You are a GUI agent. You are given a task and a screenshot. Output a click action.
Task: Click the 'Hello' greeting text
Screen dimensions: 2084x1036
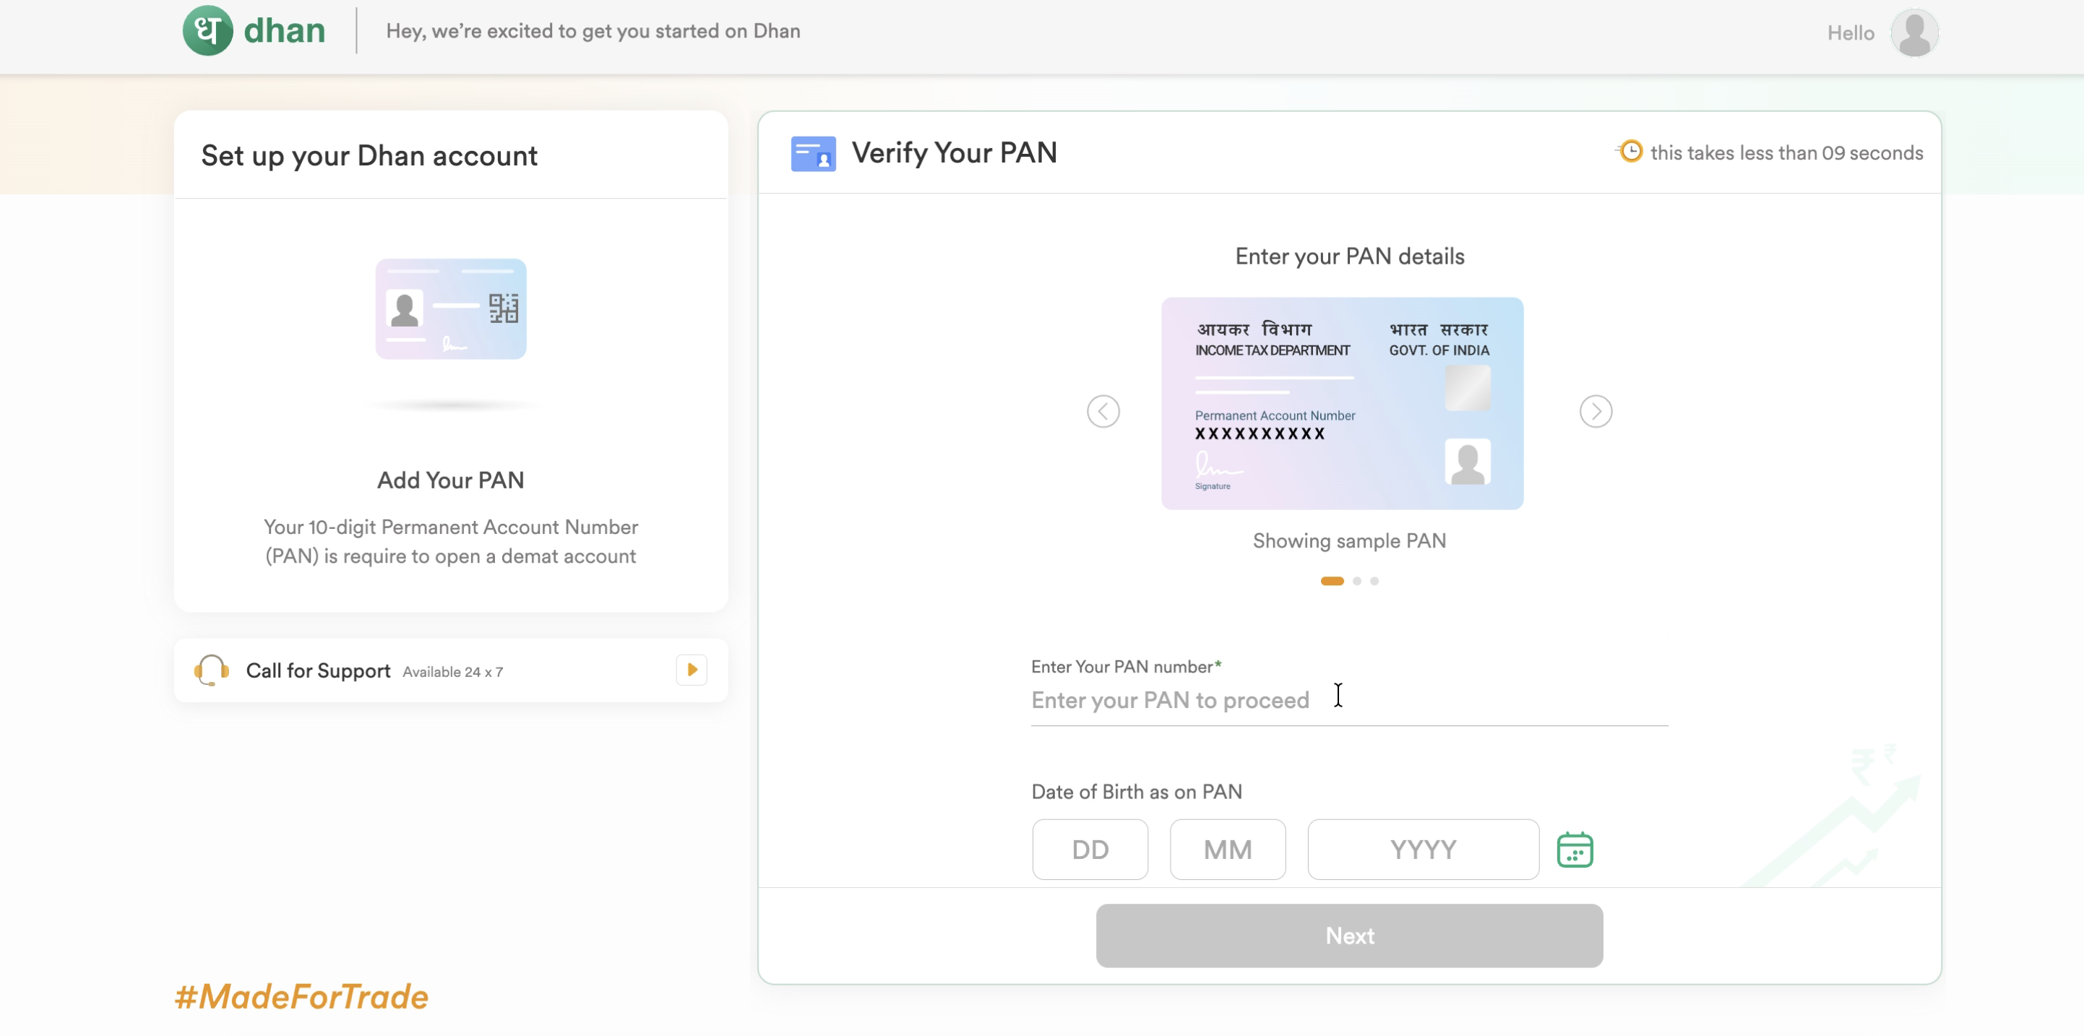click(x=1850, y=33)
